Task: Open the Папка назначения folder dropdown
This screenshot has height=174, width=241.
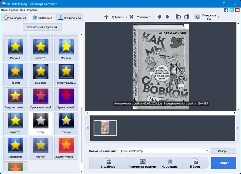Action: [207, 151]
